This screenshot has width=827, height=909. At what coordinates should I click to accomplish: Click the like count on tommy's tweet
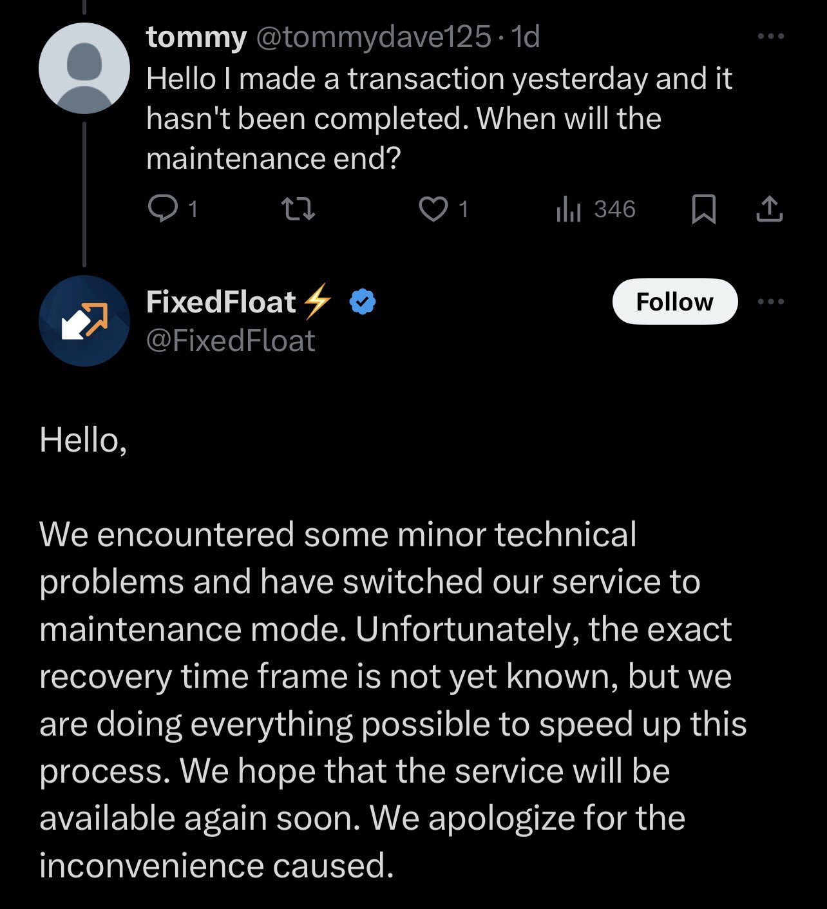click(462, 207)
